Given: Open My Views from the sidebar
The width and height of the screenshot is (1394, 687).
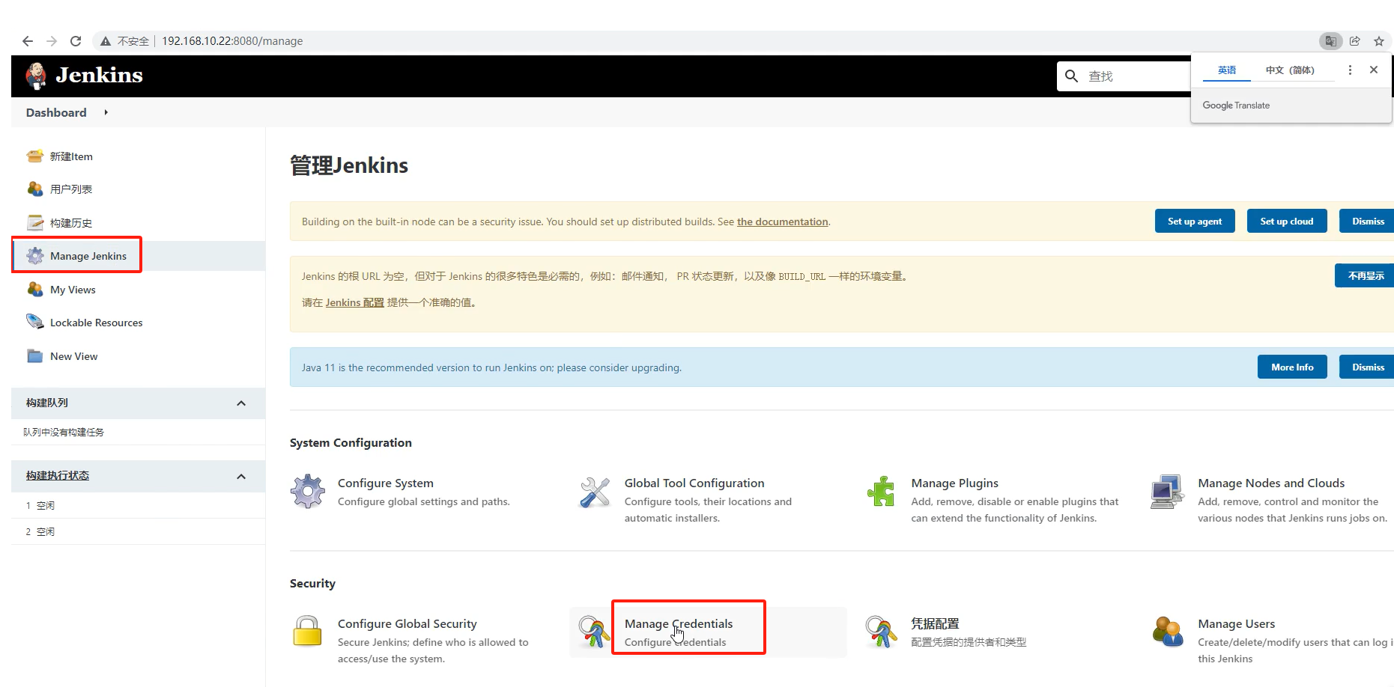Looking at the screenshot, I should [73, 290].
